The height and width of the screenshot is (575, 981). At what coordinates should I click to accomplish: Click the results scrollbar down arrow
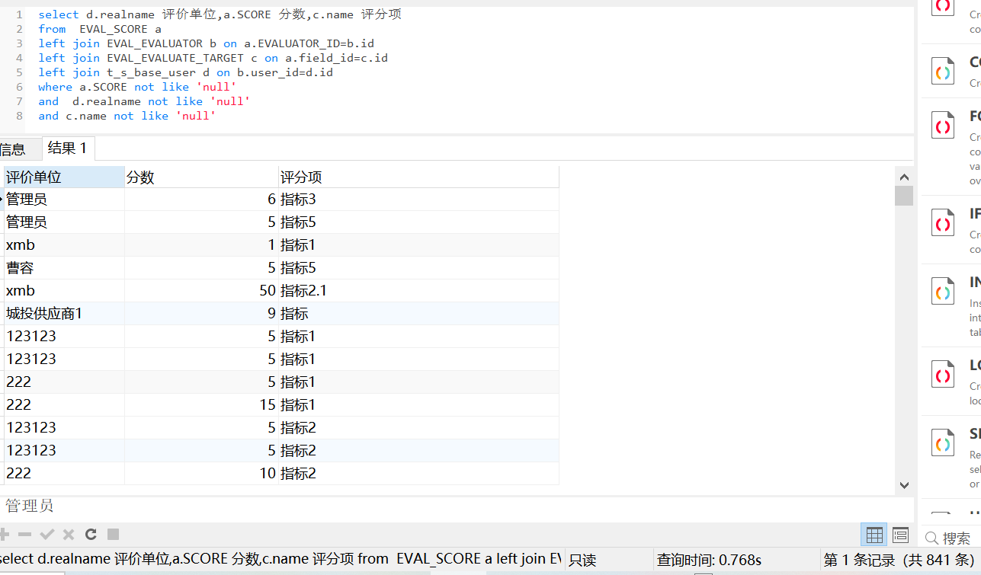904,484
